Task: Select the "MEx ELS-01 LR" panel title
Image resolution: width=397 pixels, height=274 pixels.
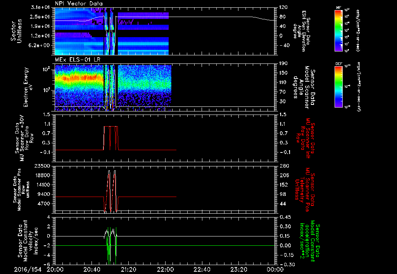Action: coord(77,60)
